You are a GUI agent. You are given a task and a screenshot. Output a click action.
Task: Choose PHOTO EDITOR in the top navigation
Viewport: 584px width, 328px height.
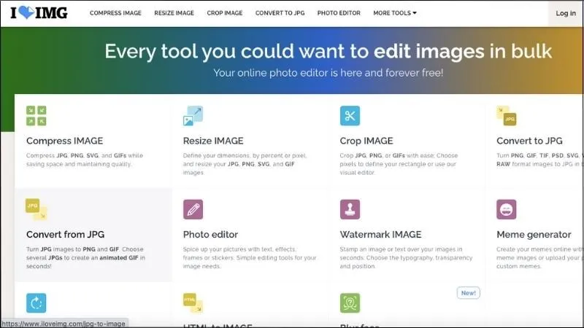339,13
